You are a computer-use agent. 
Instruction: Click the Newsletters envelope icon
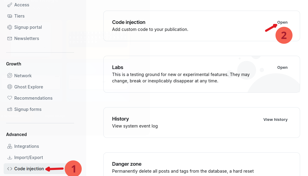10,38
